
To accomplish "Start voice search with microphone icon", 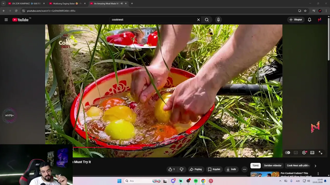I will click(218, 20).
